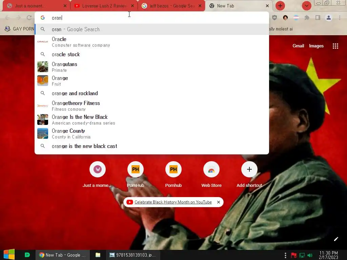Open the Chrome three-dot menu
347x260 pixels.
340,18
